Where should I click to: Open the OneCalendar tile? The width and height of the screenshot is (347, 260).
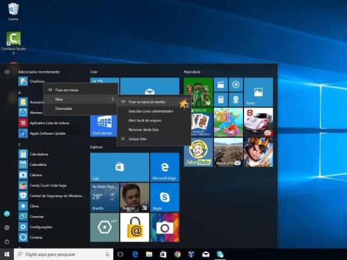[104, 126]
